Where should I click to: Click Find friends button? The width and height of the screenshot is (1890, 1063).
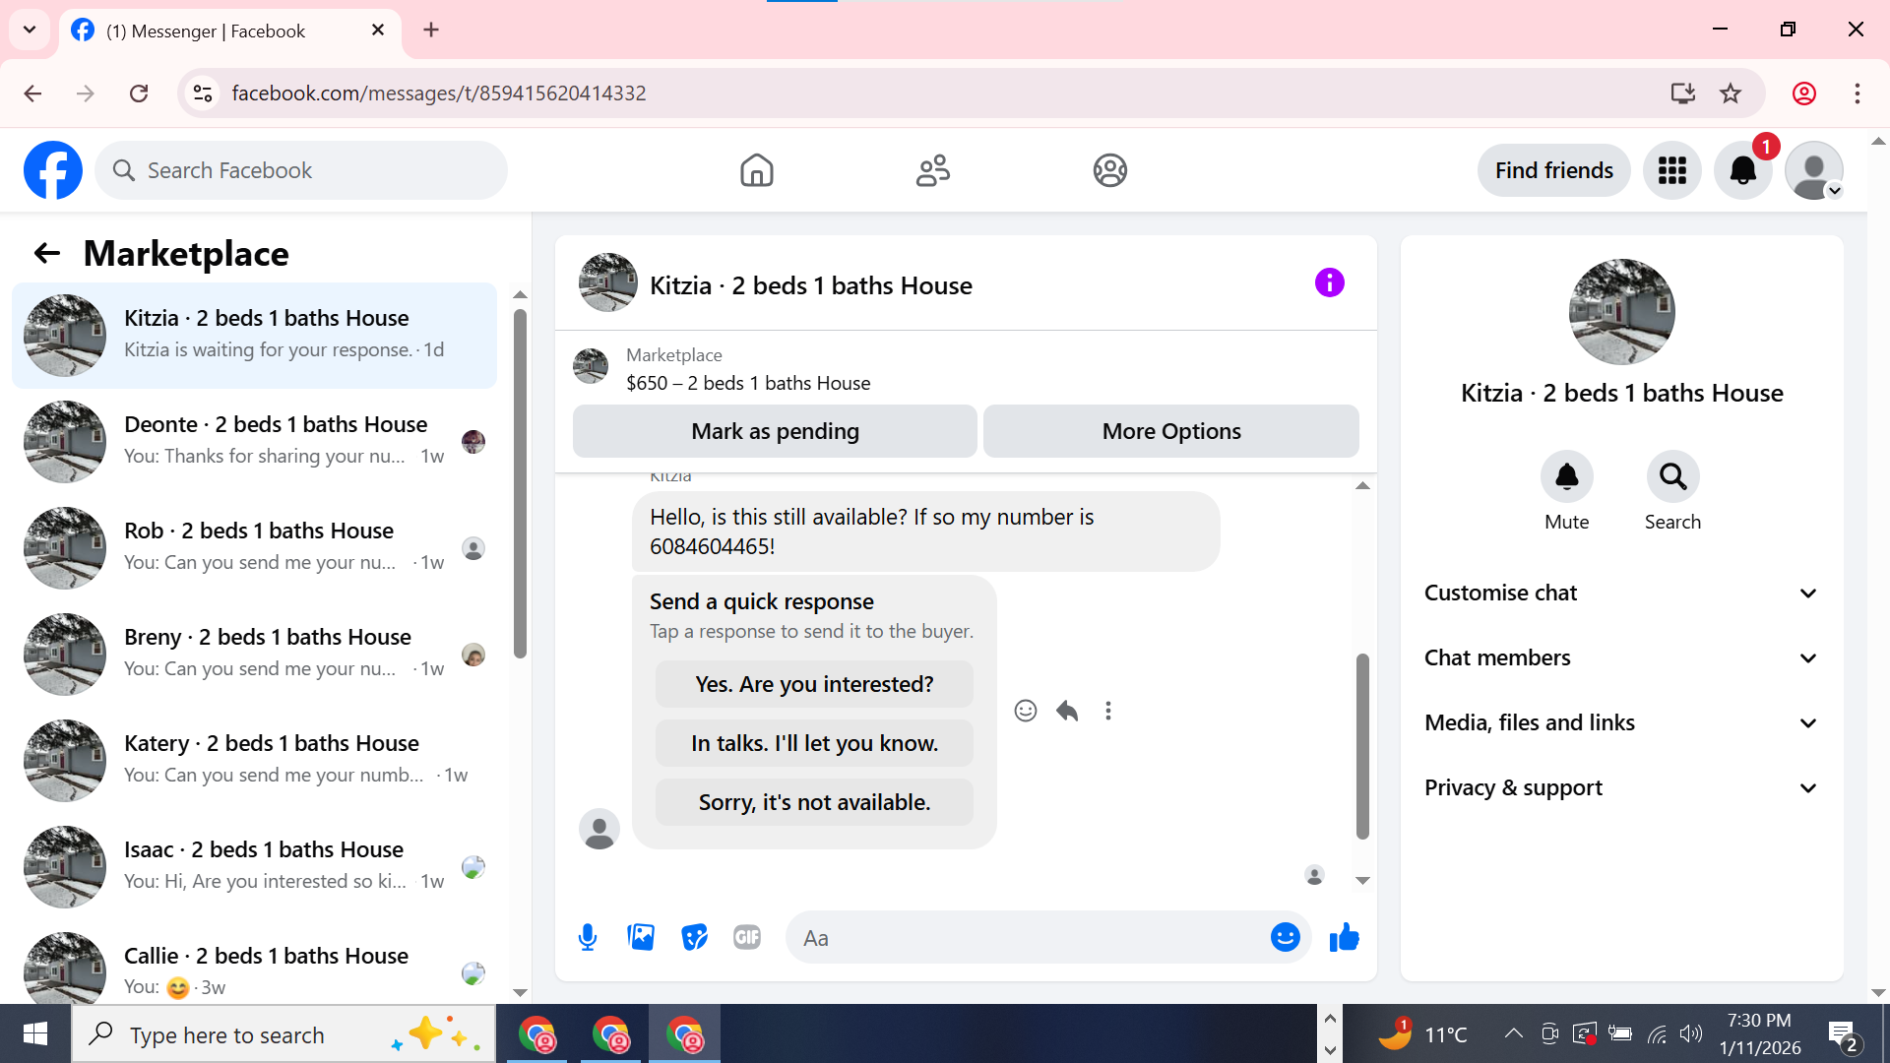1553,170
